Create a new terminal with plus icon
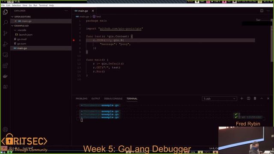Viewport: 274px width, 154px height. click(241, 98)
